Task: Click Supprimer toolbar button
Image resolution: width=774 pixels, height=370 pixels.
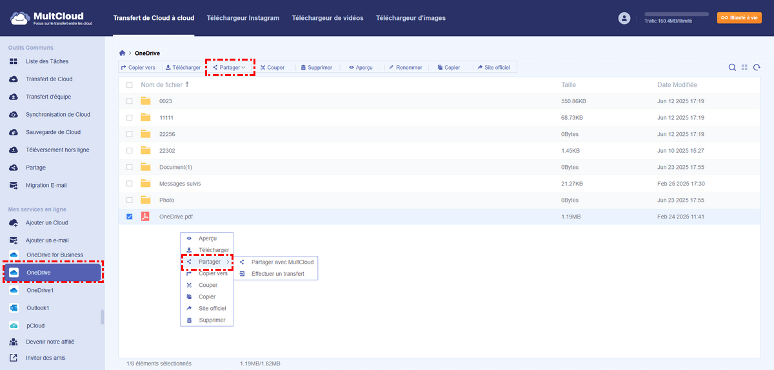Action: pyautogui.click(x=316, y=67)
